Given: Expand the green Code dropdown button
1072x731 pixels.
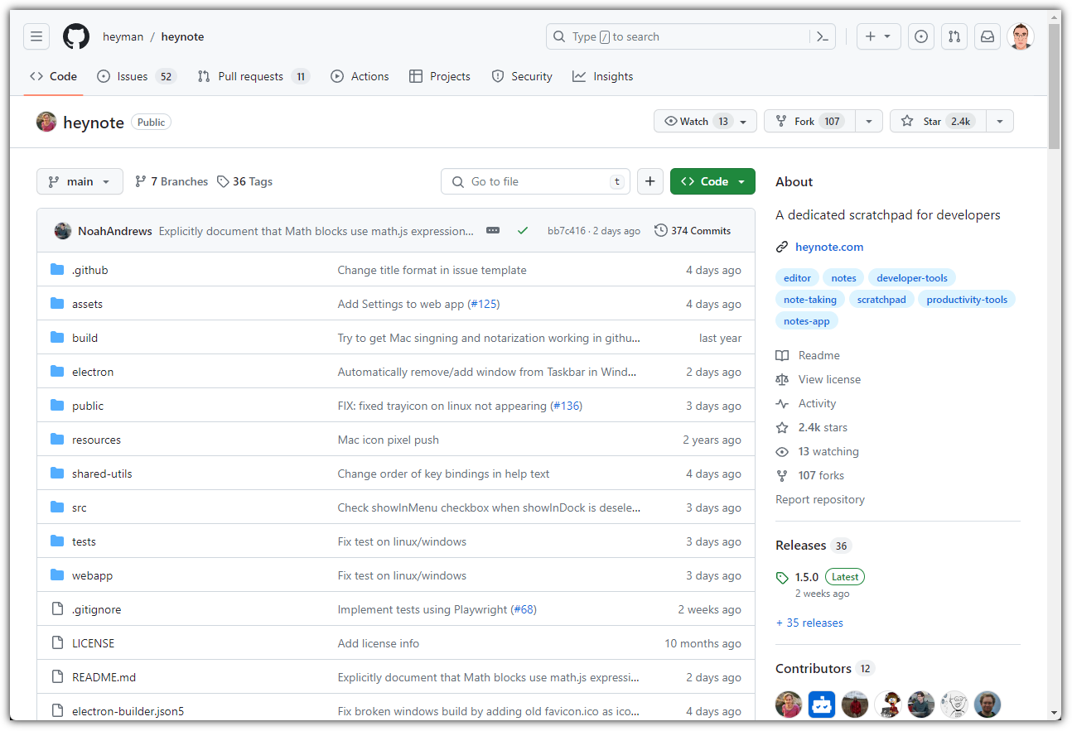Looking at the screenshot, I should [x=712, y=181].
